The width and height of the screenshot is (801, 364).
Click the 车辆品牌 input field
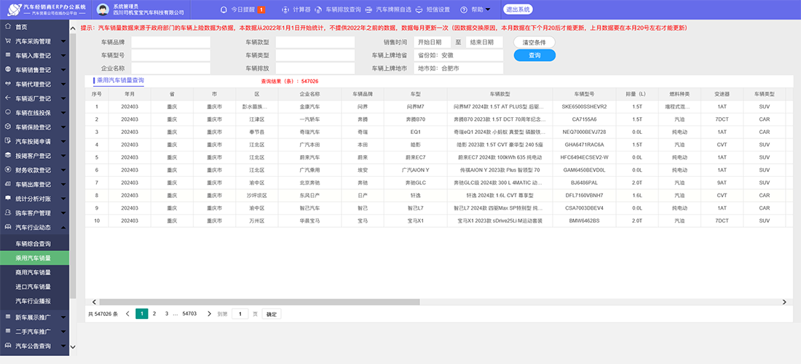point(170,42)
